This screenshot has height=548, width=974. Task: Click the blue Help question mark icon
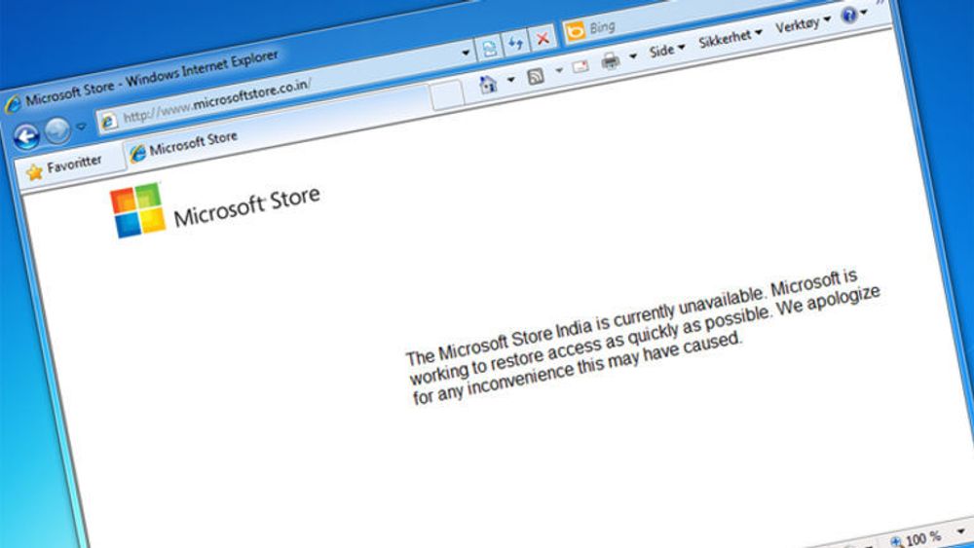tap(849, 15)
